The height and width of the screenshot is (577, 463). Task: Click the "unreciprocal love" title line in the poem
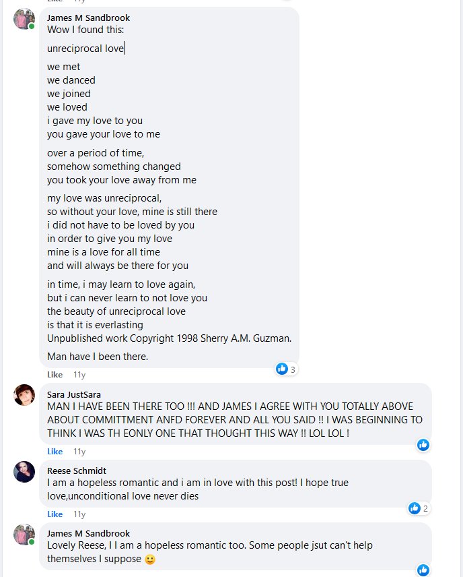tap(85, 49)
